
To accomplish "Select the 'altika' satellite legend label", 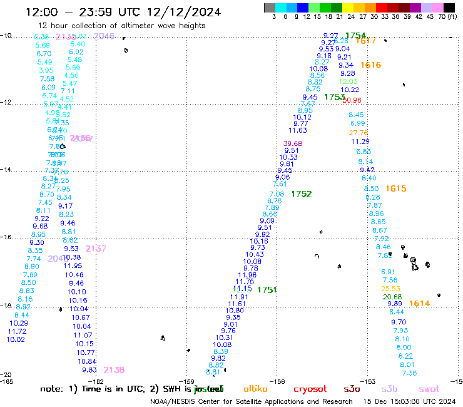I will pos(255,389).
